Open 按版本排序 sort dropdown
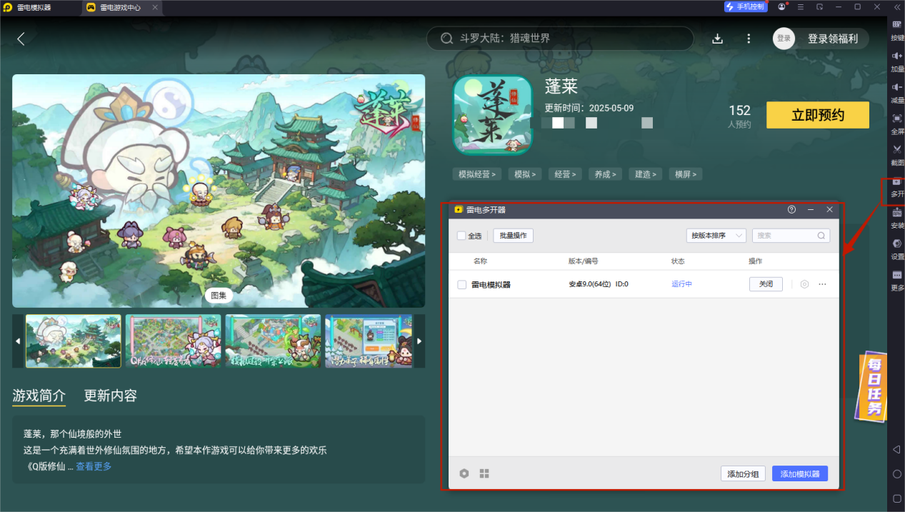Image resolution: width=905 pixels, height=512 pixels. tap(716, 236)
